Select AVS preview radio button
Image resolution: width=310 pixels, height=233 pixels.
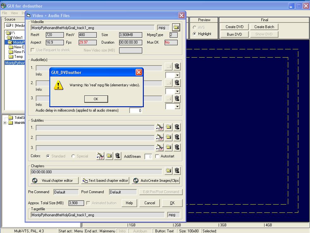tap(195, 27)
